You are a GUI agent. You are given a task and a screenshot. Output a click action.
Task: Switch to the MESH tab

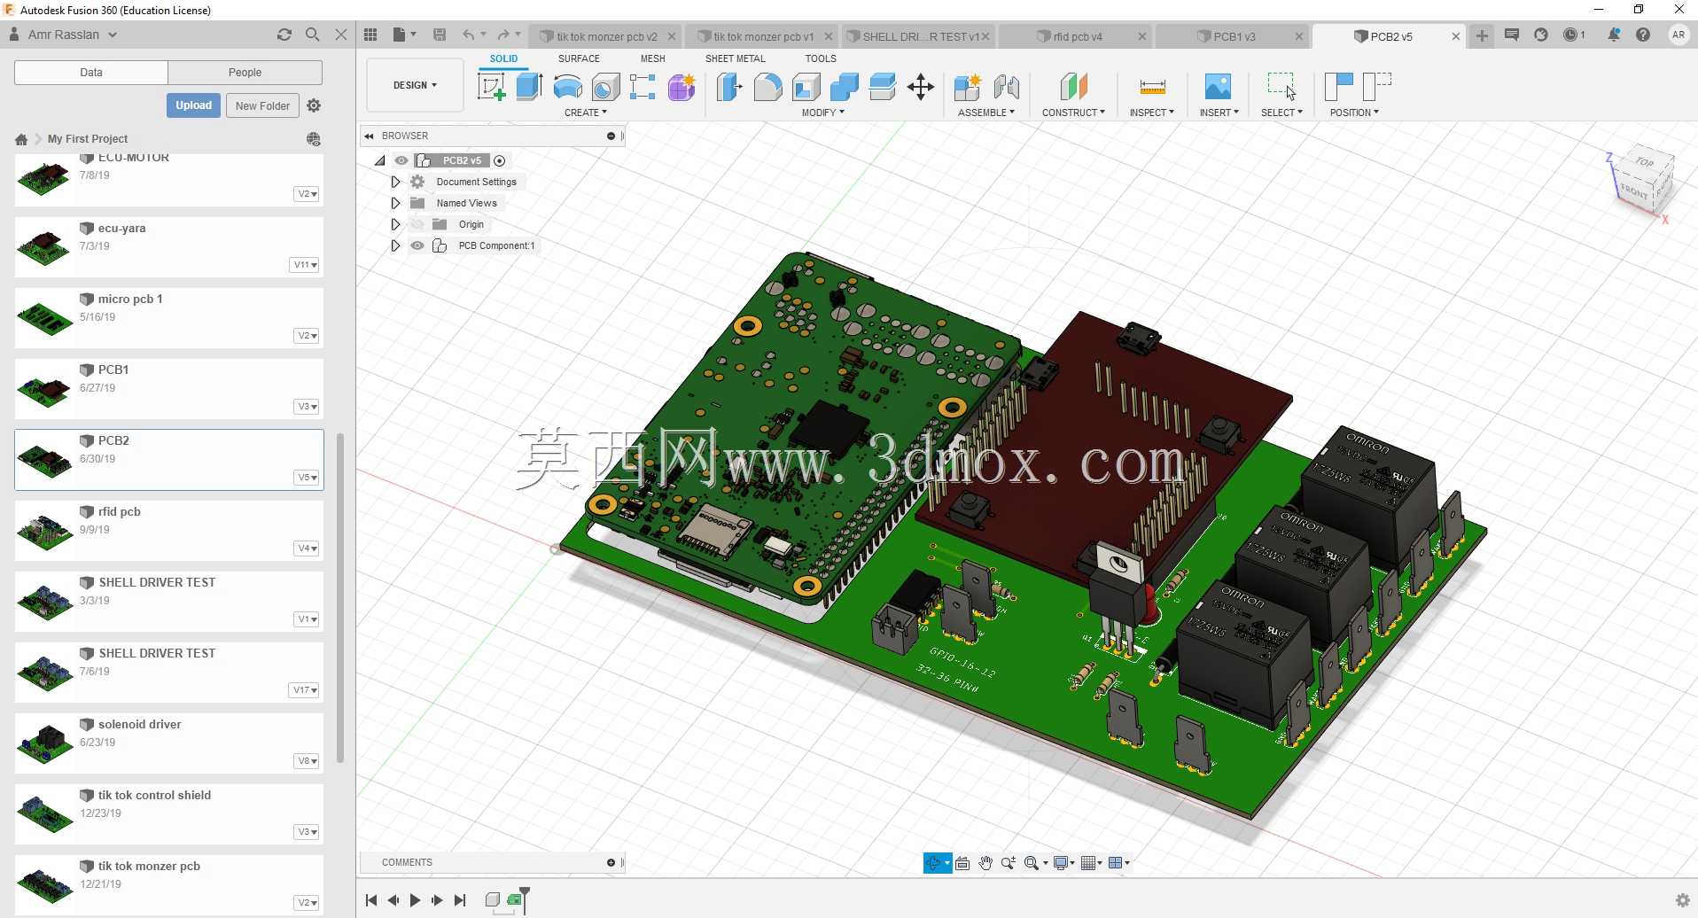tap(652, 58)
